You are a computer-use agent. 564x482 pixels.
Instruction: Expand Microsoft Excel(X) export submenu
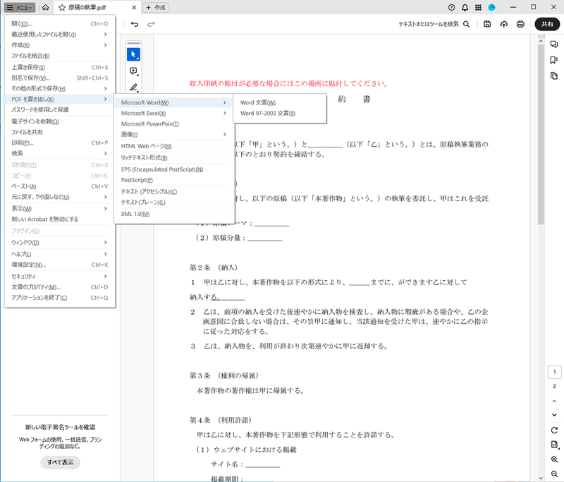pos(174,113)
